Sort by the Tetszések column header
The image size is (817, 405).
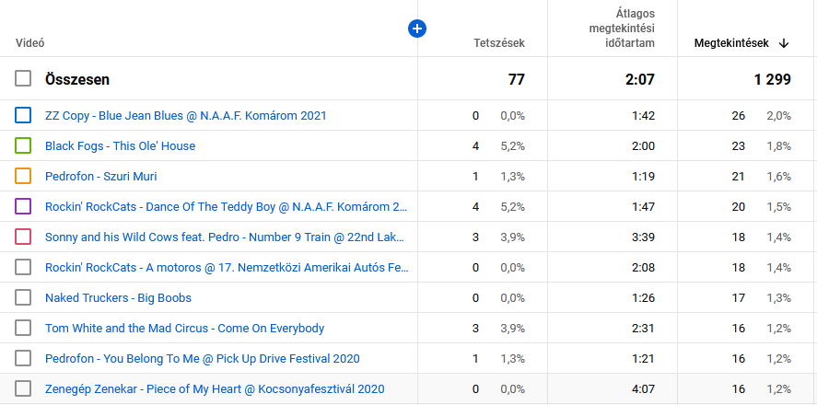coord(498,43)
